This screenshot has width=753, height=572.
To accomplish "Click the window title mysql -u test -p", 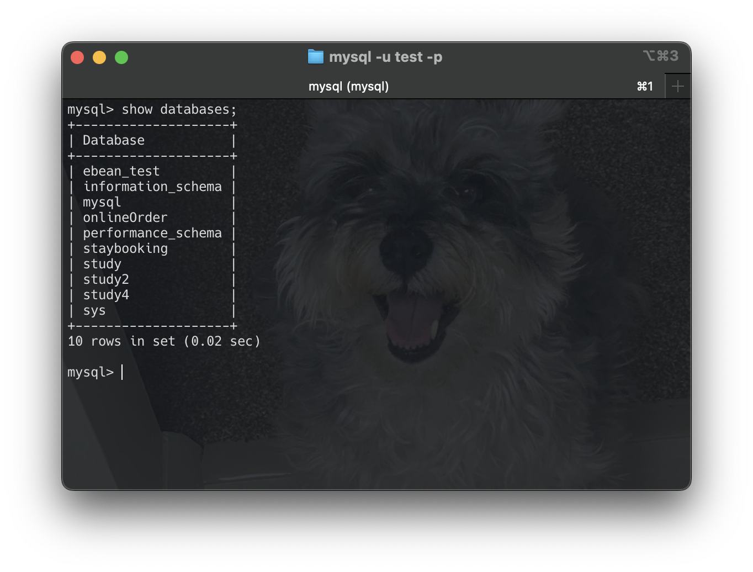I will point(385,56).
